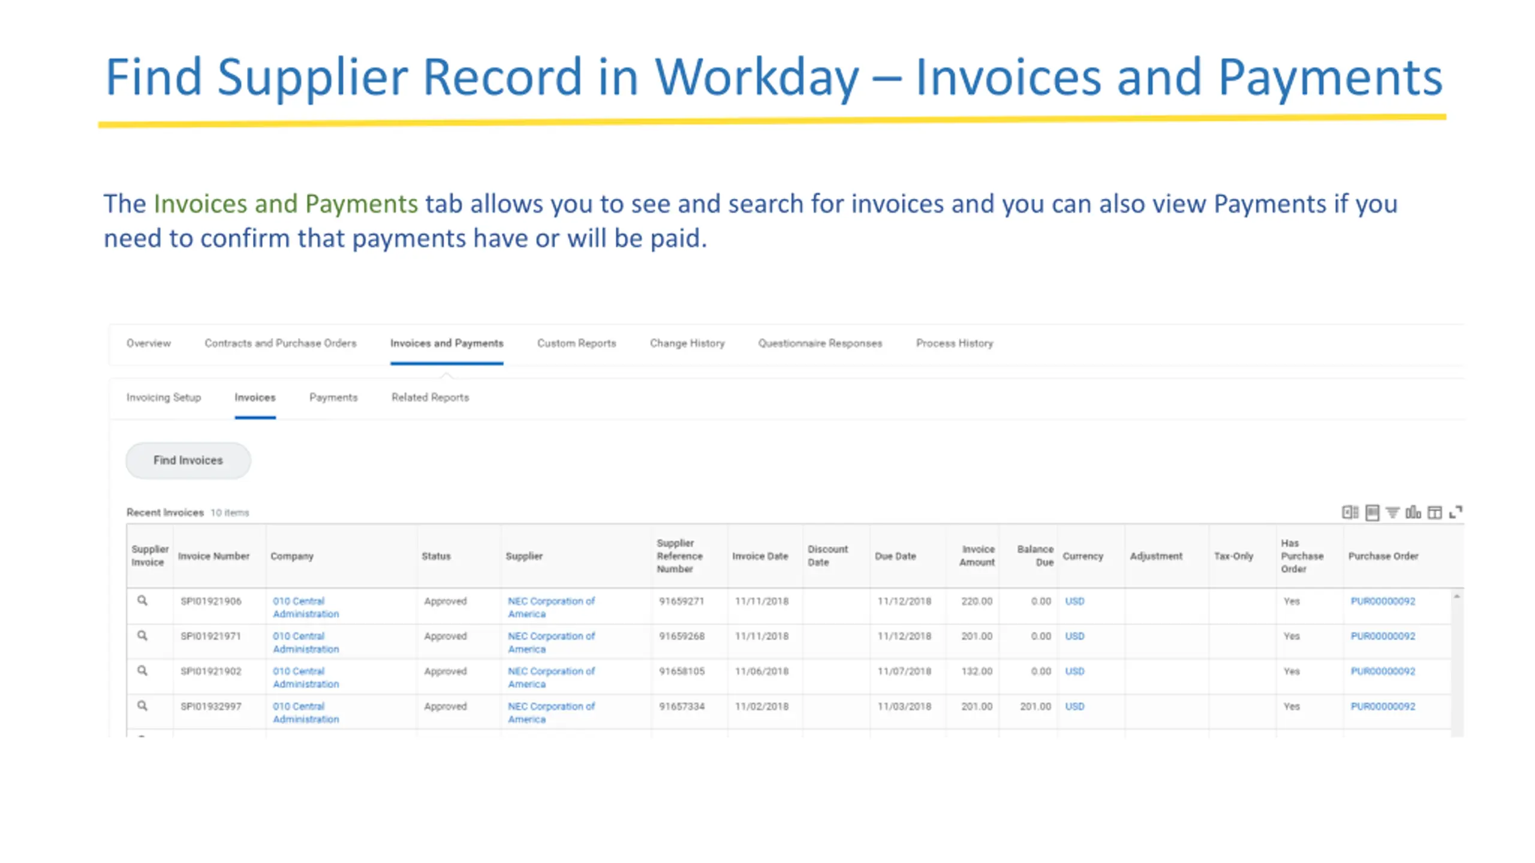Open PUR00000092 link in SPI01932997 row
The image size is (1535, 863).
[x=1383, y=706]
